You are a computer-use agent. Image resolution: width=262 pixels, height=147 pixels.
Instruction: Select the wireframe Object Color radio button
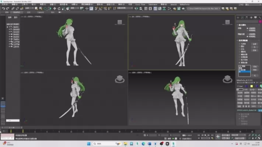(x=248, y=28)
